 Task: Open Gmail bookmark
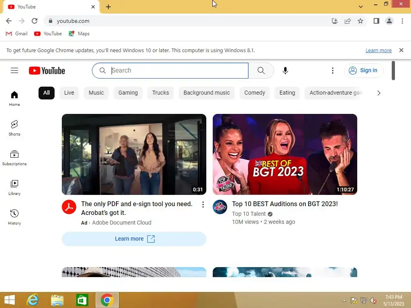(x=16, y=34)
